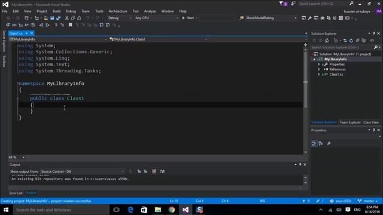The height and width of the screenshot is (215, 383).
Task: Open the ShowModalRating find dropdown
Action: coord(271,18)
